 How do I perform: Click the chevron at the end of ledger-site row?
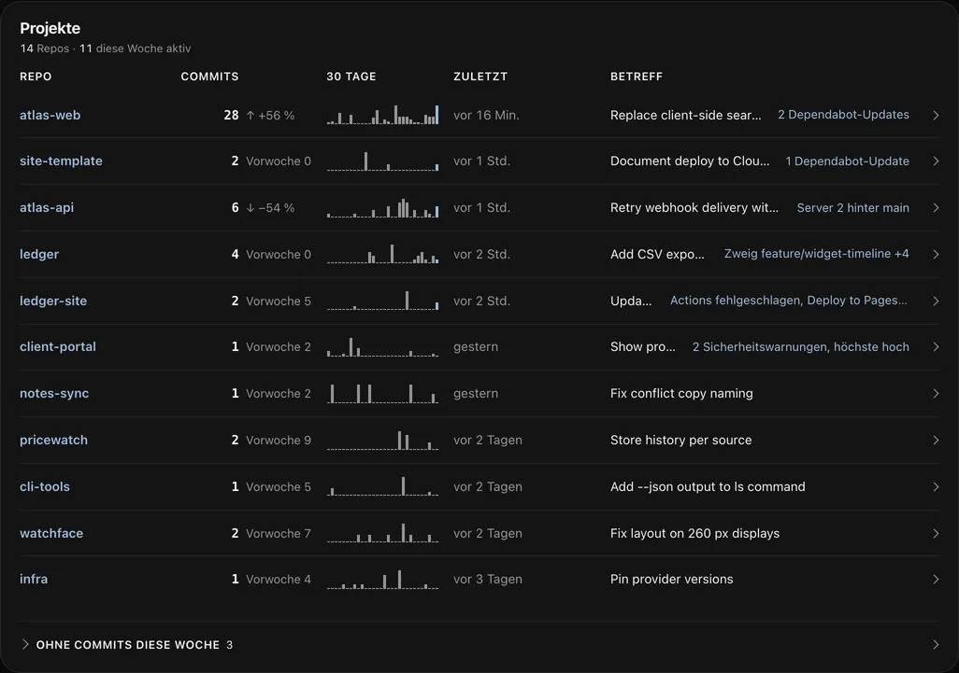click(x=936, y=301)
